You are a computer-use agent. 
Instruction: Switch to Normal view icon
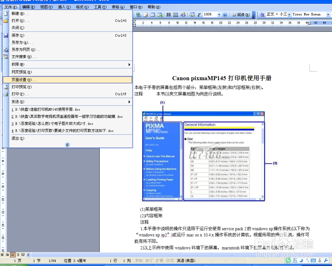point(2,255)
